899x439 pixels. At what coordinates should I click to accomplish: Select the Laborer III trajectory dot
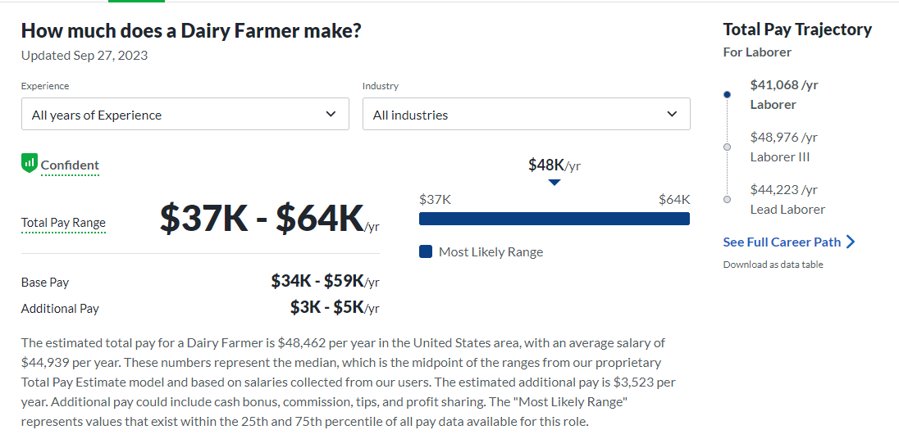(x=727, y=147)
